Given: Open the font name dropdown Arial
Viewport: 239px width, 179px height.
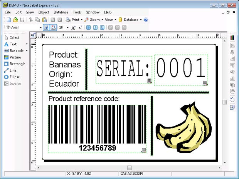Looking at the screenshot, I should [41, 28].
